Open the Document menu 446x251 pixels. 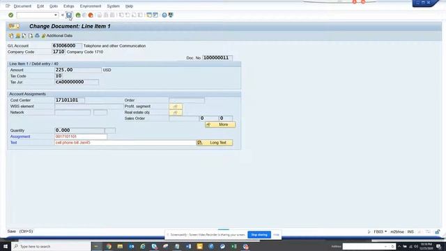click(x=22, y=6)
